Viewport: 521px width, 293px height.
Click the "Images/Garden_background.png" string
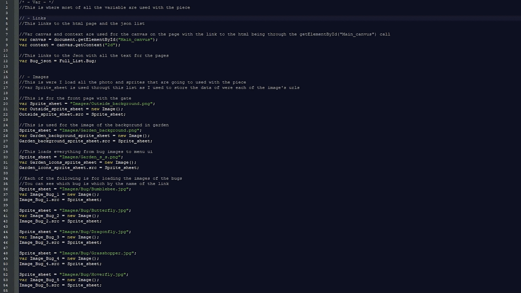tap(99, 130)
